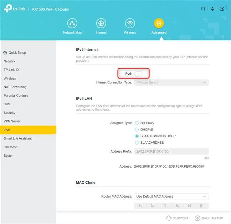
Task: Open System settings in sidebar
Action: tap(9, 156)
